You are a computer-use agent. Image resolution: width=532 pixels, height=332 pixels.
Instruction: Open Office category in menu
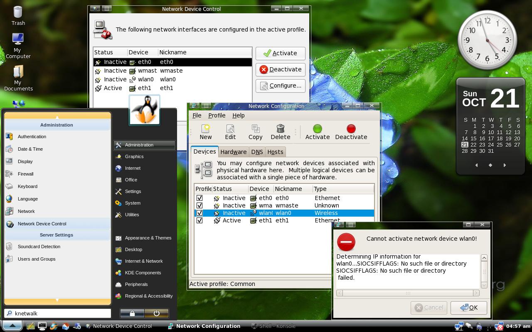(144, 180)
